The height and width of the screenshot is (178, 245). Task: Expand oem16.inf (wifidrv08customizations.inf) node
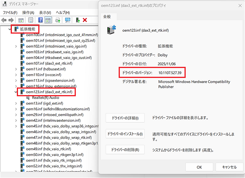pos(16,109)
